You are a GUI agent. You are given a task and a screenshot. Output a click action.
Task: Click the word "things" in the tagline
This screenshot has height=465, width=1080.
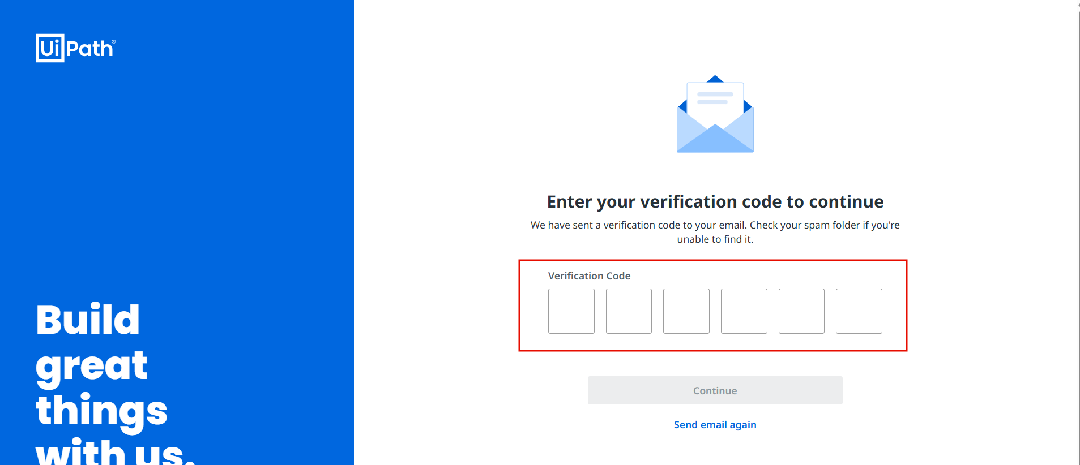[x=101, y=411]
